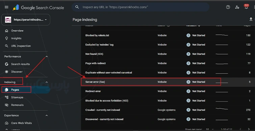Click the Sitemaps tree icon
This screenshot has width=255, height=131.
[x=6, y=97]
